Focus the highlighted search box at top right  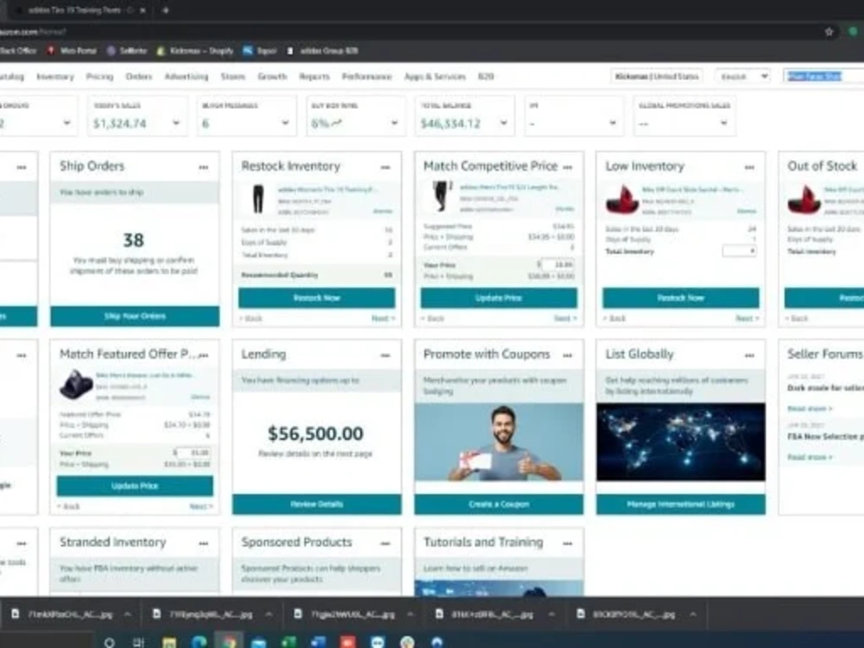tap(823, 76)
